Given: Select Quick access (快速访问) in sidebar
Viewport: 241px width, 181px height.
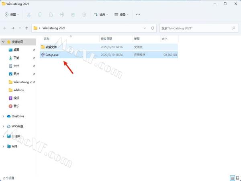Looking at the screenshot, I should (17, 42).
